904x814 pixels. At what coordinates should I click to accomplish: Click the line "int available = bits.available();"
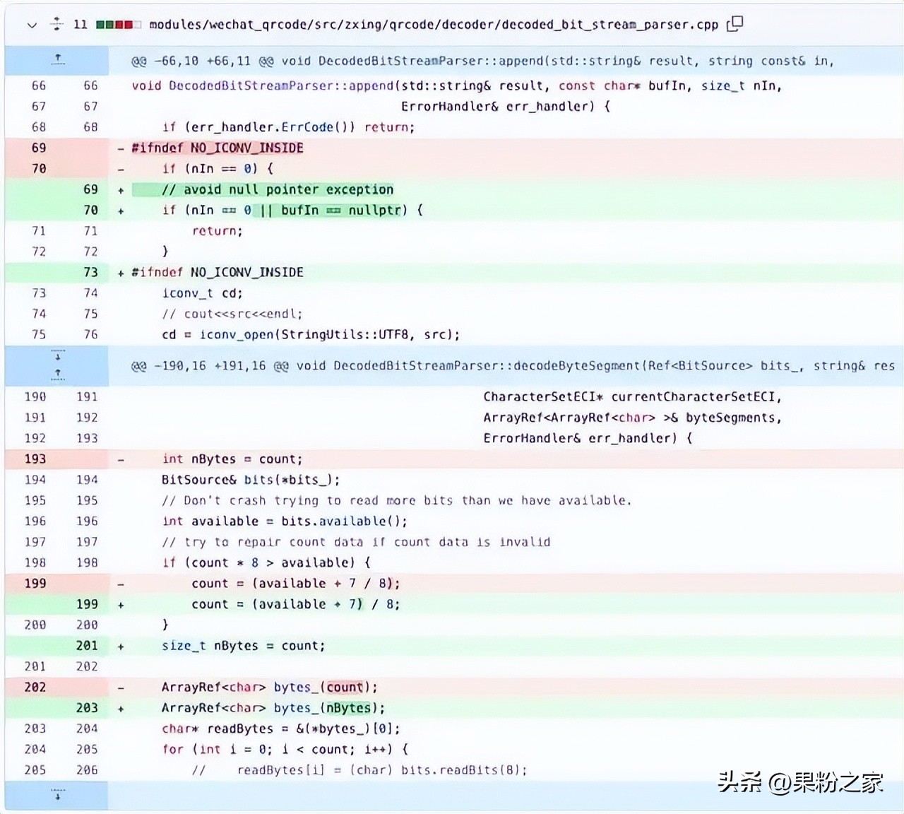pyautogui.click(x=285, y=521)
